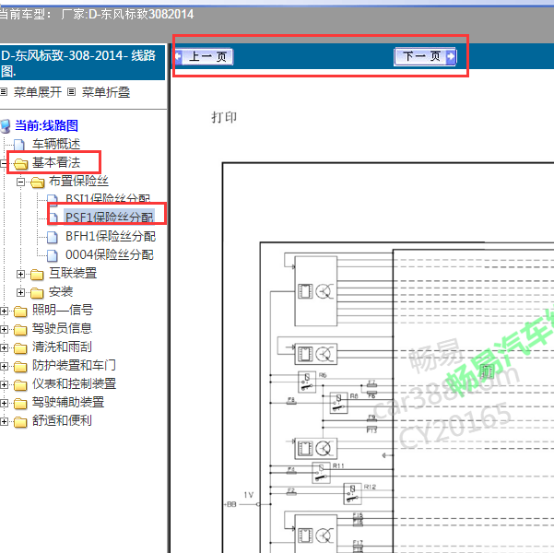The image size is (554, 553).
Task: Open the 车辆概述 document
Action: point(56,144)
